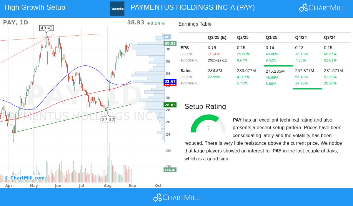Viewport: 353px width, 206px height.
Task: Click the PAYMENTUS HOLDINGS INC-A (PAY) heading
Action: tap(193, 7)
